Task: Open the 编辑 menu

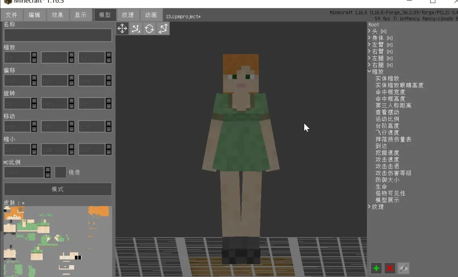Action: pyautogui.click(x=34, y=15)
